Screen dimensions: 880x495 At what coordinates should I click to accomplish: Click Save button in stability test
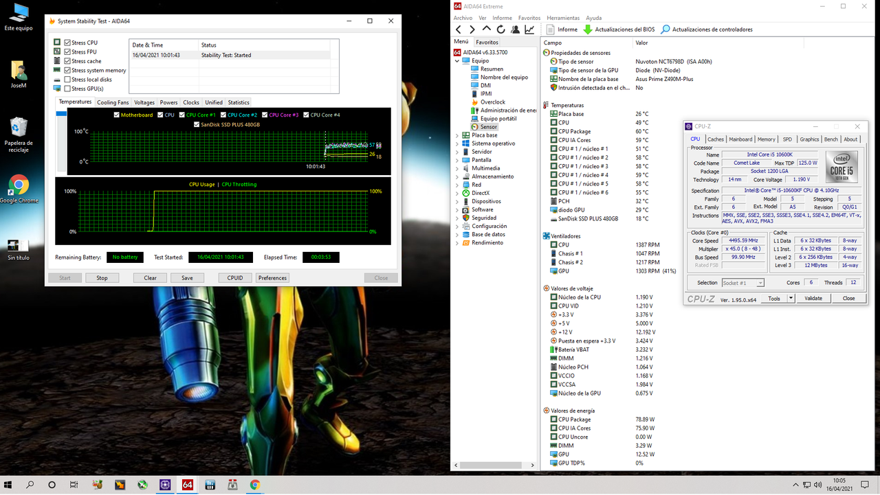coord(187,278)
